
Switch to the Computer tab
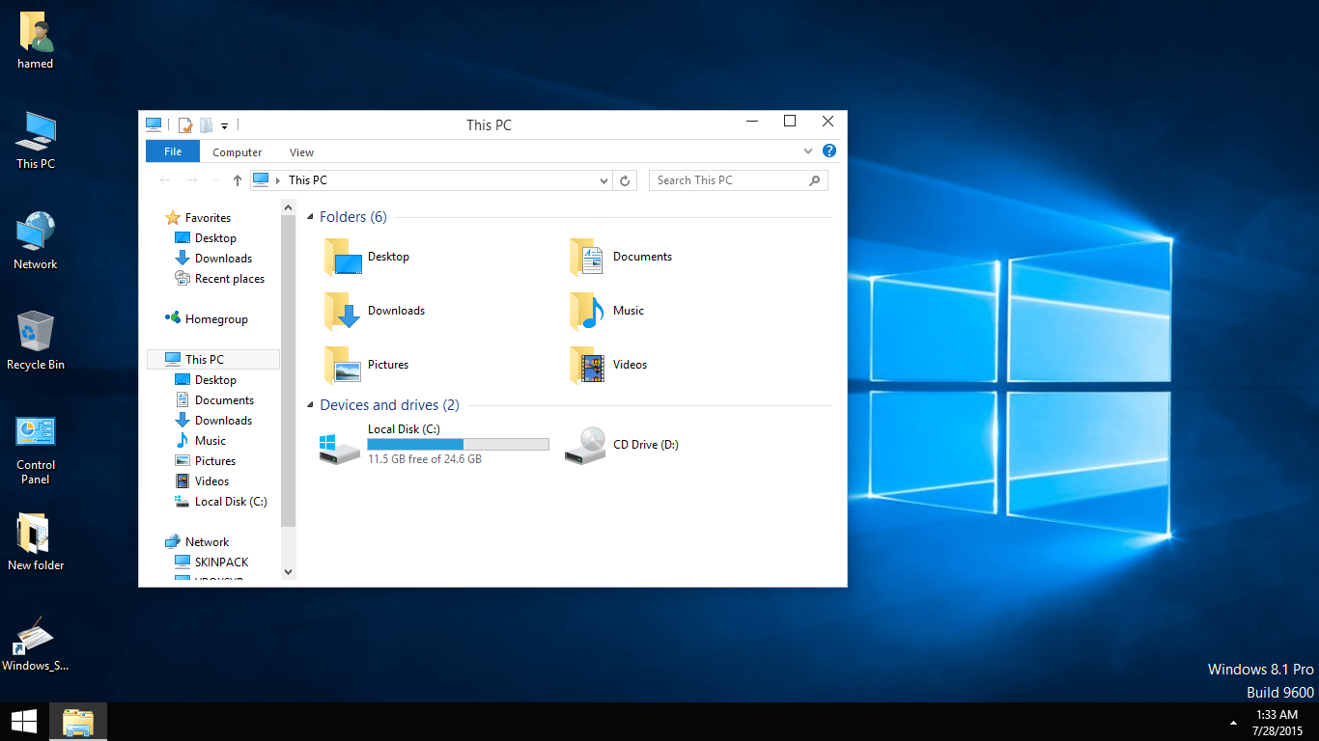point(237,151)
